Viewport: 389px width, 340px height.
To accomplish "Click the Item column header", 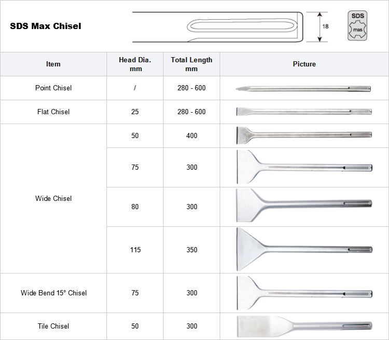I will (53, 64).
